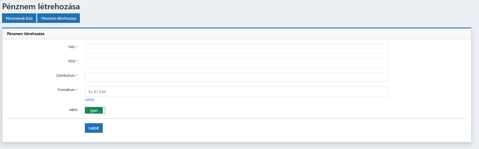479x149 pixels.
Task: Click the Formátum field label
Action: (66, 90)
